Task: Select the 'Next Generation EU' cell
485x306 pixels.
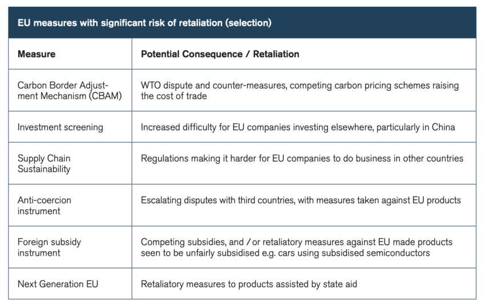Action: [x=58, y=284]
